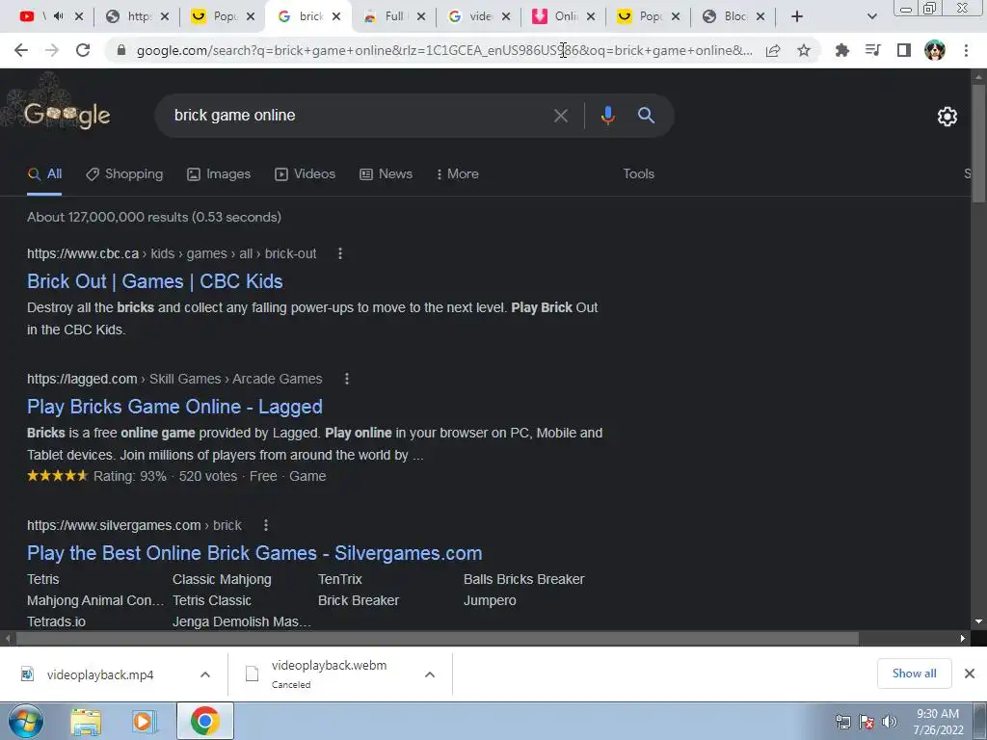Viewport: 987px width, 740px height.
Task: Open media controls icon in toolbar
Action: point(873,50)
